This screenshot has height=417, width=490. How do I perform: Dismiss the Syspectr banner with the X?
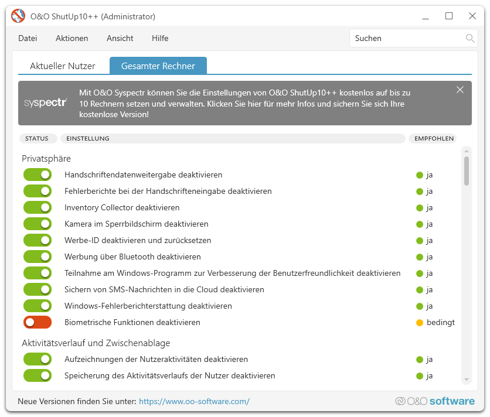coord(460,90)
